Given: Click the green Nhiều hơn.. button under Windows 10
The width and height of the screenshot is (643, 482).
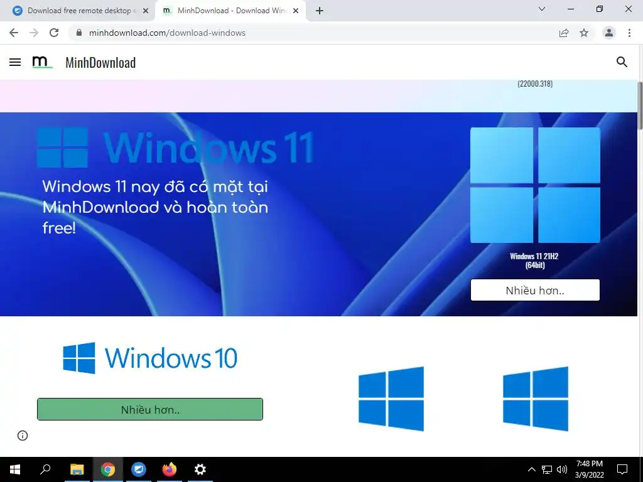Looking at the screenshot, I should 149,409.
